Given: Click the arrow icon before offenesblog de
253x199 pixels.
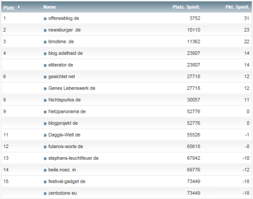Looking at the screenshot, I should [45, 19].
